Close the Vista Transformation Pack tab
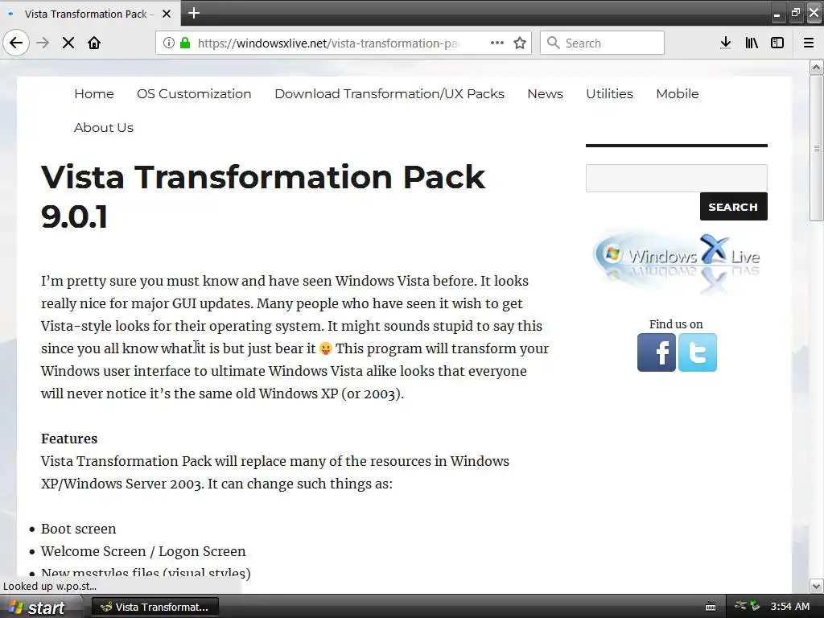The image size is (824, 618). point(166,14)
